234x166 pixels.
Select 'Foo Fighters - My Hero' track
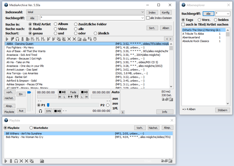point(20,48)
